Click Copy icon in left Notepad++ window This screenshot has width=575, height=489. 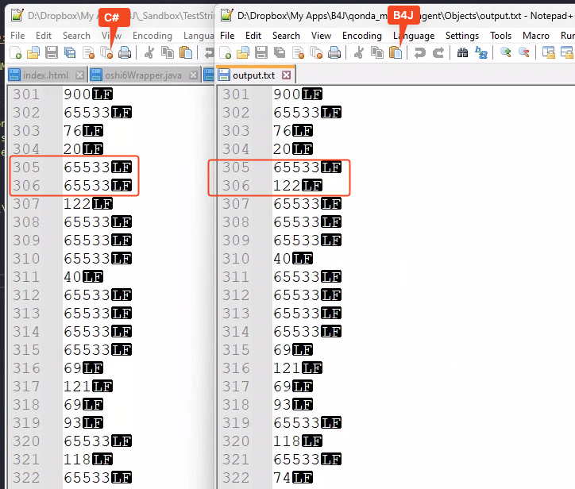[x=168, y=52]
